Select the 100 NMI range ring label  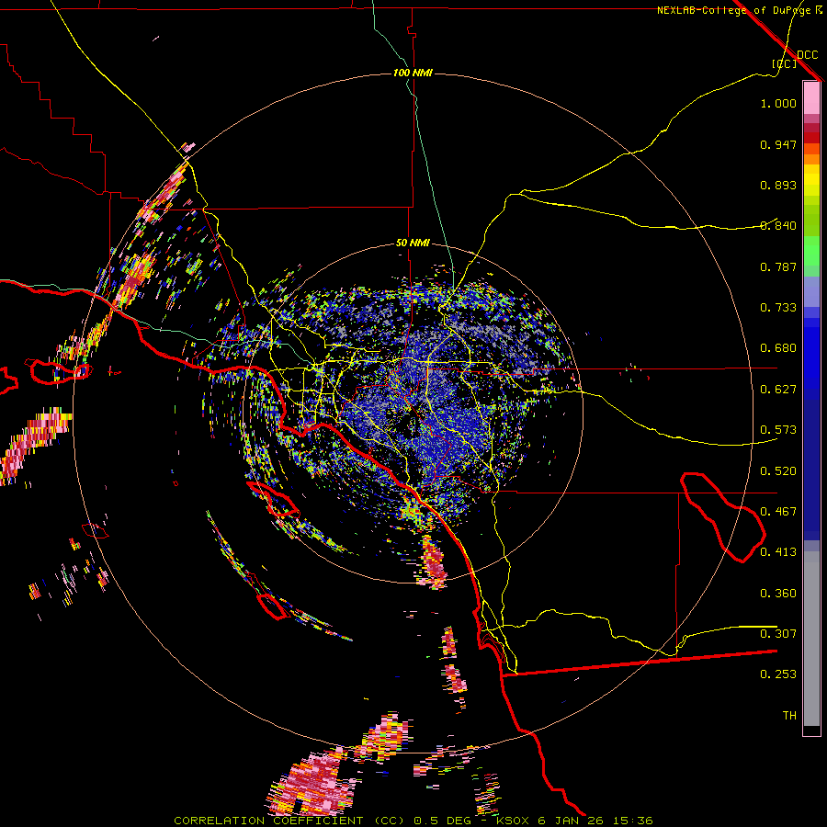tap(413, 73)
